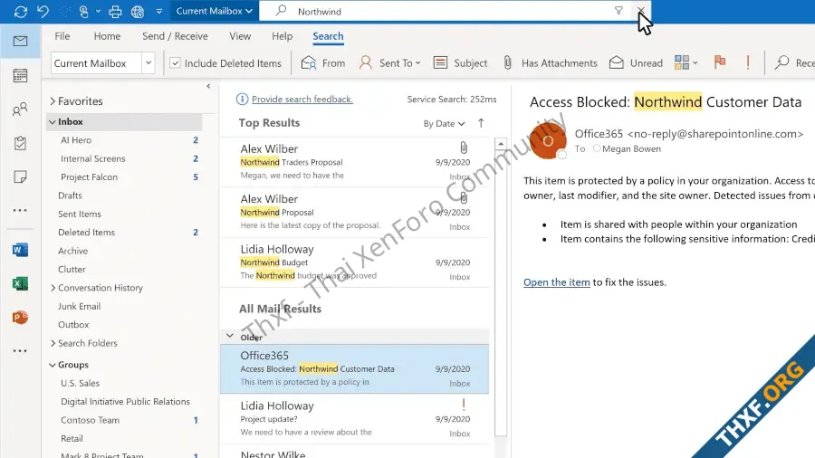The width and height of the screenshot is (815, 458).
Task: Open the Project update? email
Action: (354, 418)
